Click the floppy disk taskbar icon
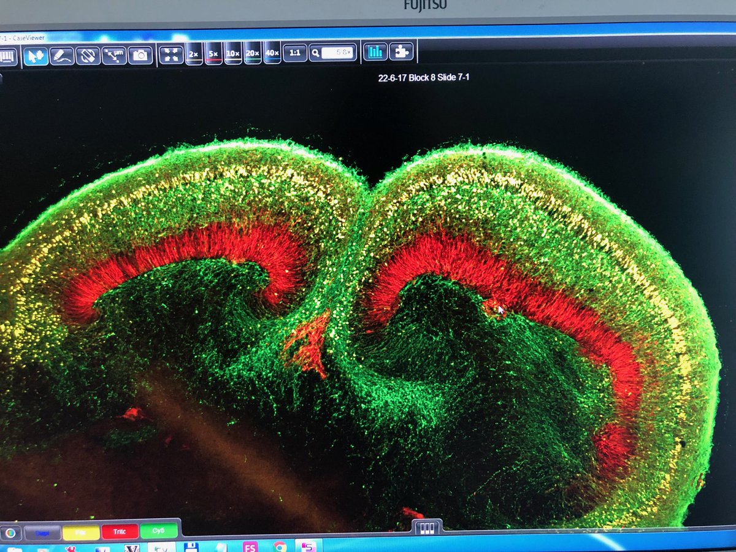Viewport: 736px width, 552px height. coord(190,547)
